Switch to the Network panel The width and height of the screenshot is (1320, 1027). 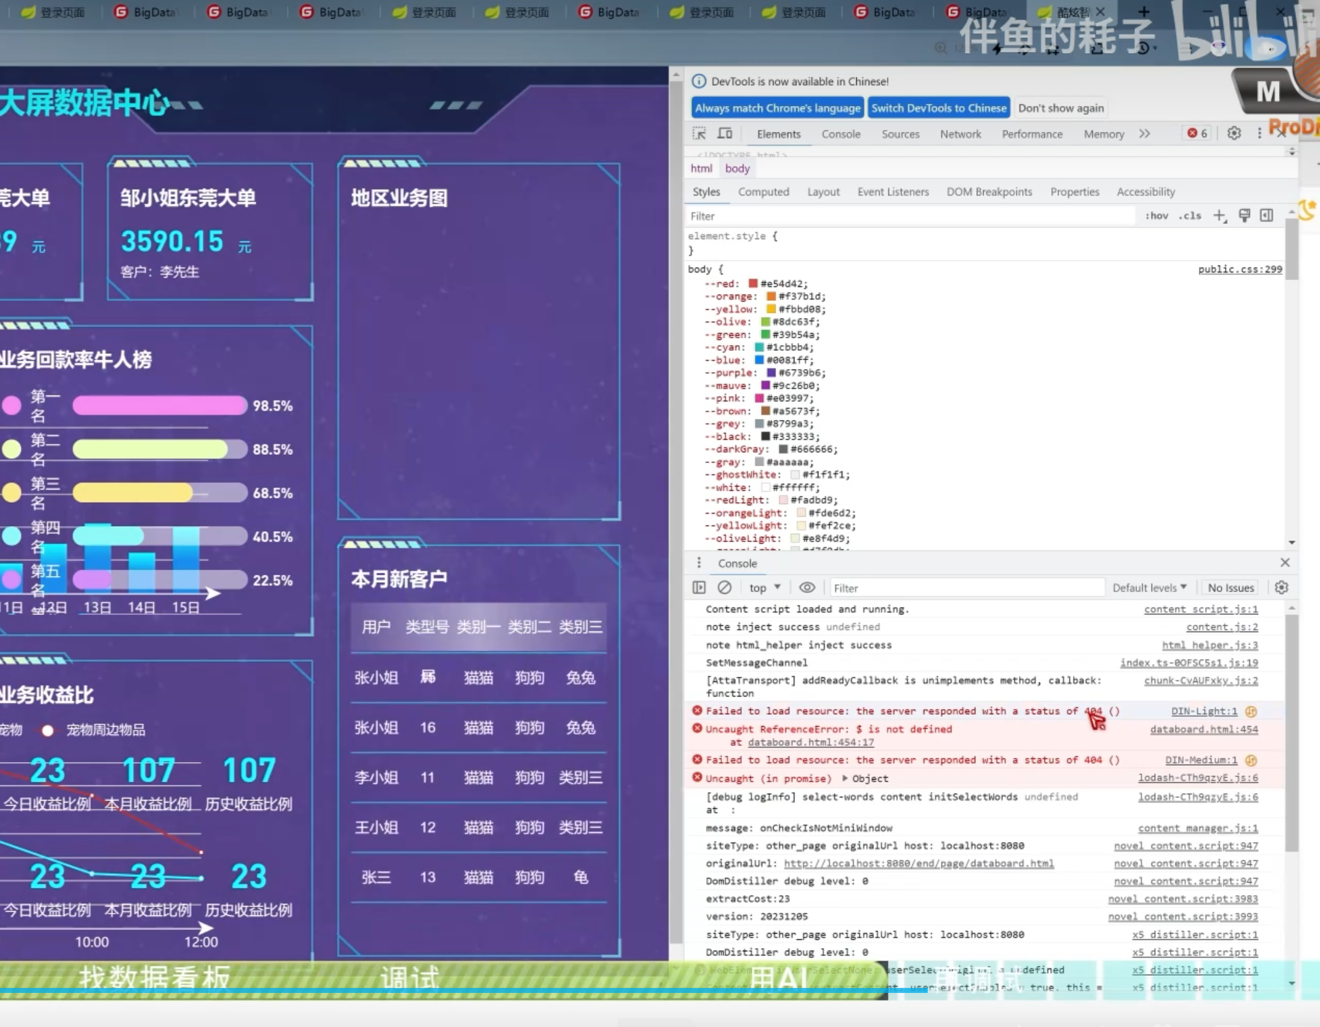coord(960,134)
